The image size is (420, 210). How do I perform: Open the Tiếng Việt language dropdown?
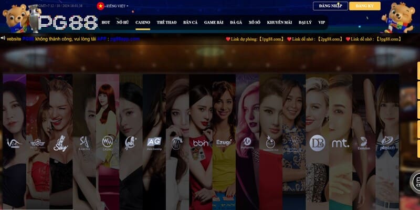pyautogui.click(x=119, y=6)
